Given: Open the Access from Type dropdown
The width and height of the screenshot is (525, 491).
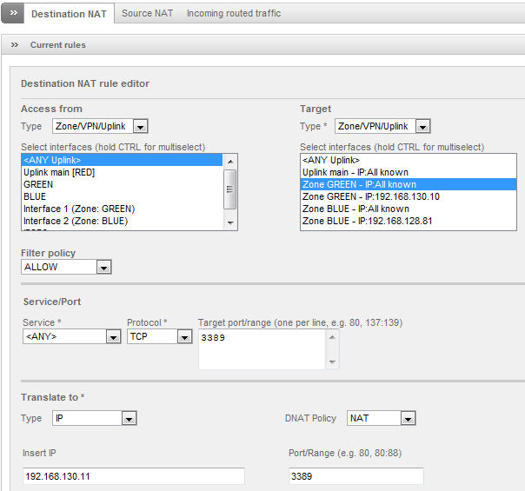Looking at the screenshot, I should [100, 127].
